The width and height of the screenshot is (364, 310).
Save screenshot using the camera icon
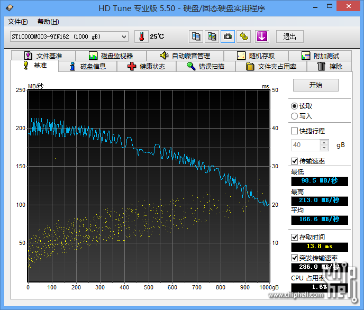228,37
